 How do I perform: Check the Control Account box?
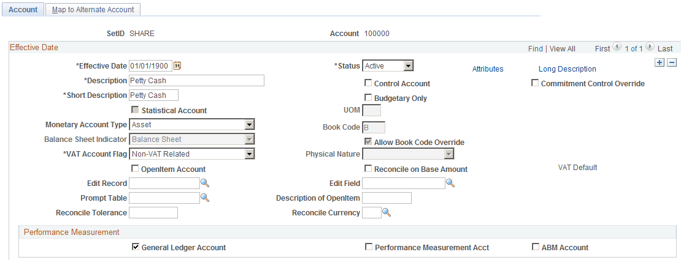pyautogui.click(x=368, y=83)
